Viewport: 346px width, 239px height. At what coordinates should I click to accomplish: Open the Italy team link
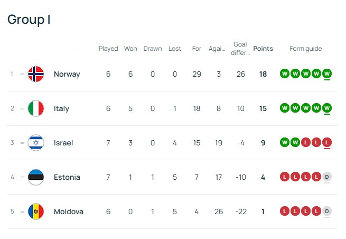61,108
